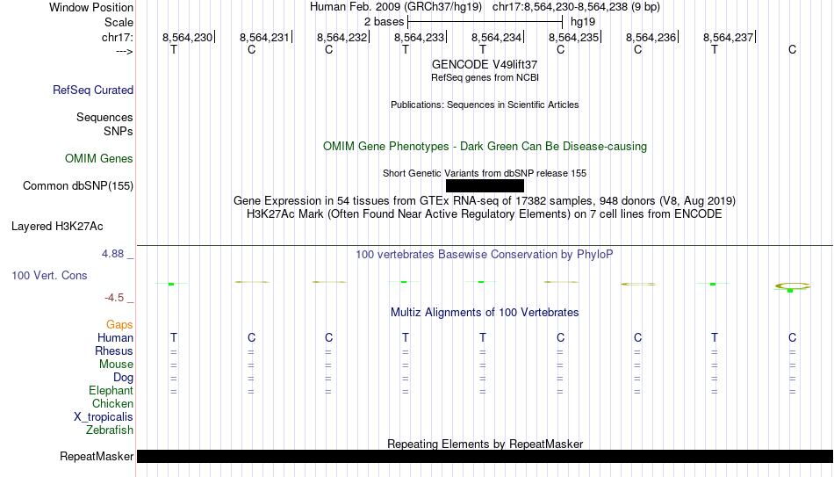
Task: Open the Layered H3K27Ac track label
Action: click(57, 227)
